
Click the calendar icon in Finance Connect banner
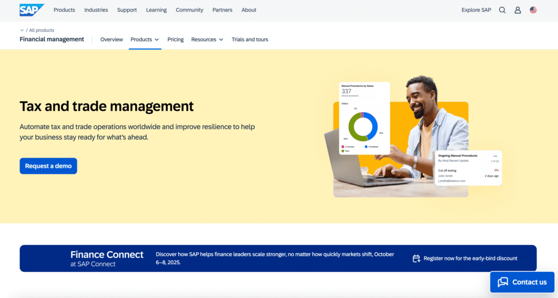coord(416,259)
